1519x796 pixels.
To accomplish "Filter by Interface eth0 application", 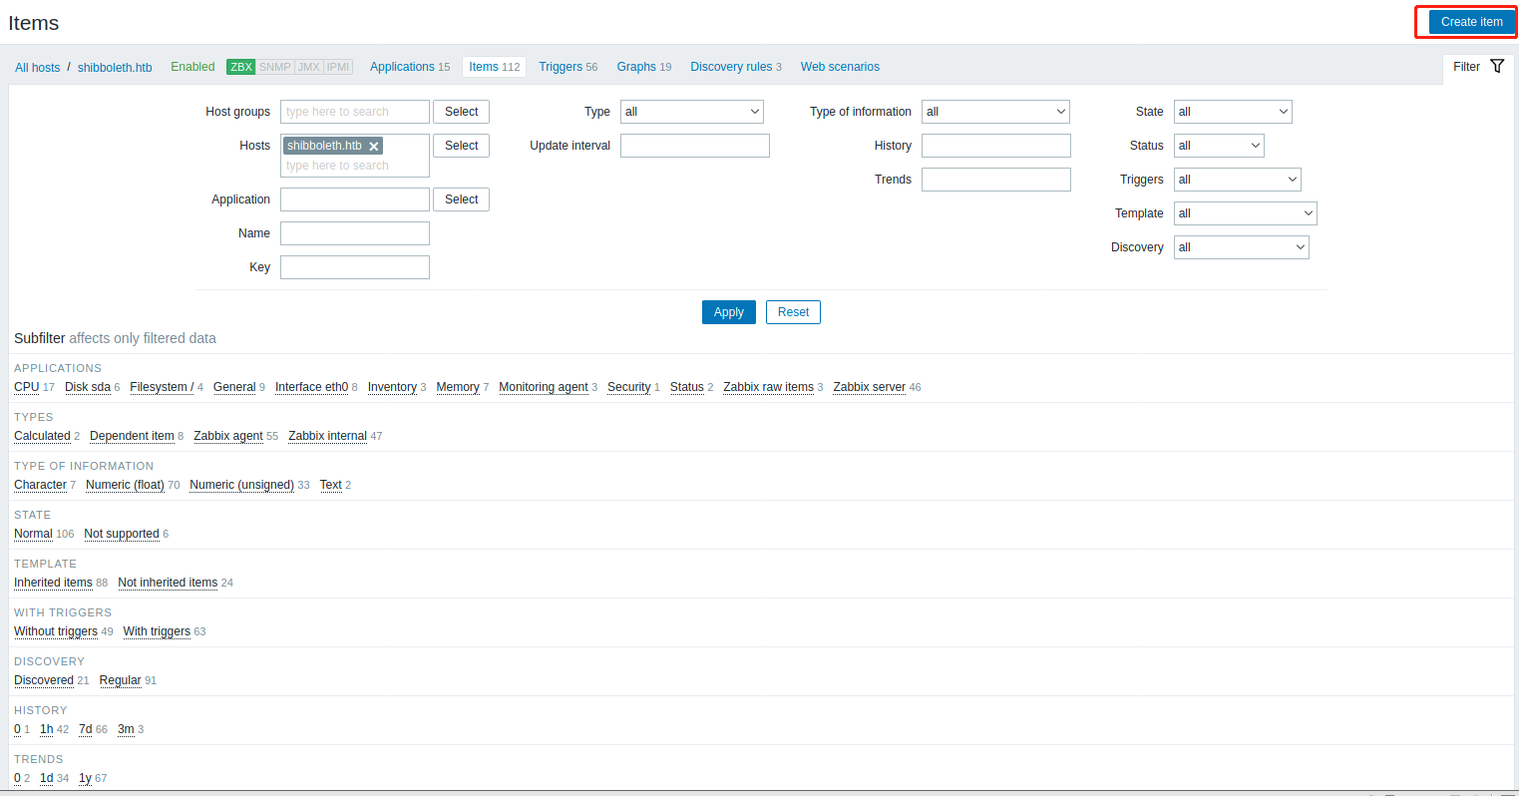I will click(x=311, y=387).
